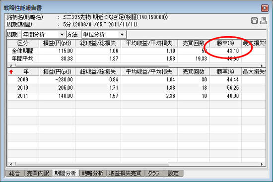Viewport: 273px width, 182px height.
Task: Click the save (floppy disk) icon
Action: [x=254, y=21]
